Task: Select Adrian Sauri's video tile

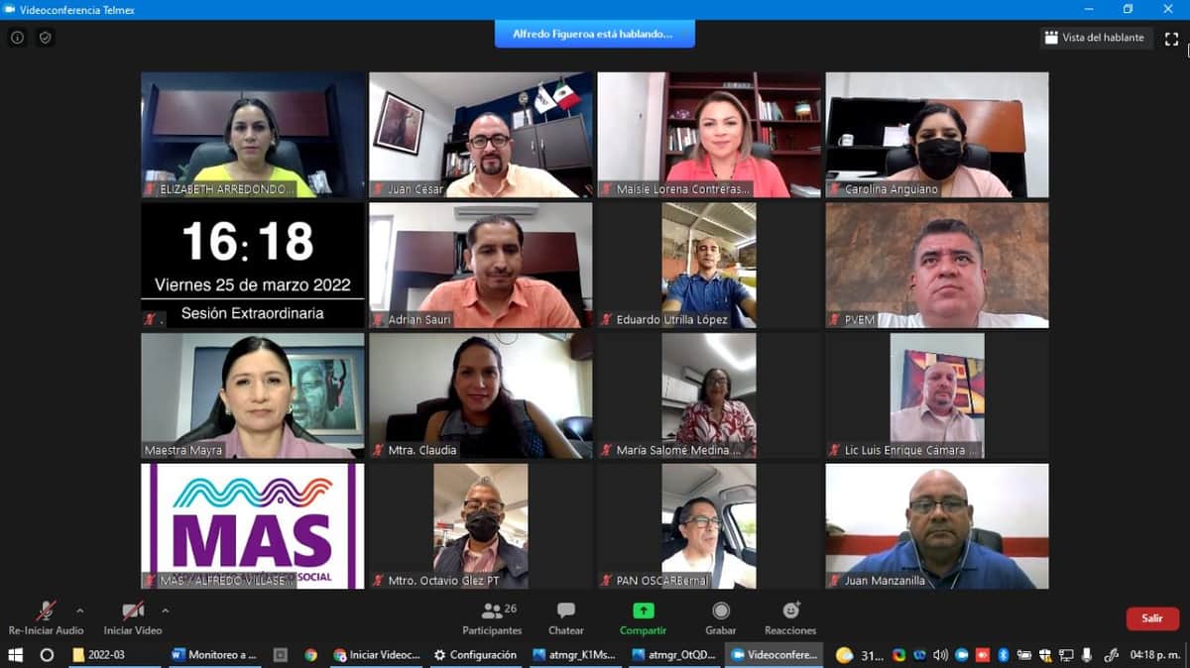Action: (480, 265)
